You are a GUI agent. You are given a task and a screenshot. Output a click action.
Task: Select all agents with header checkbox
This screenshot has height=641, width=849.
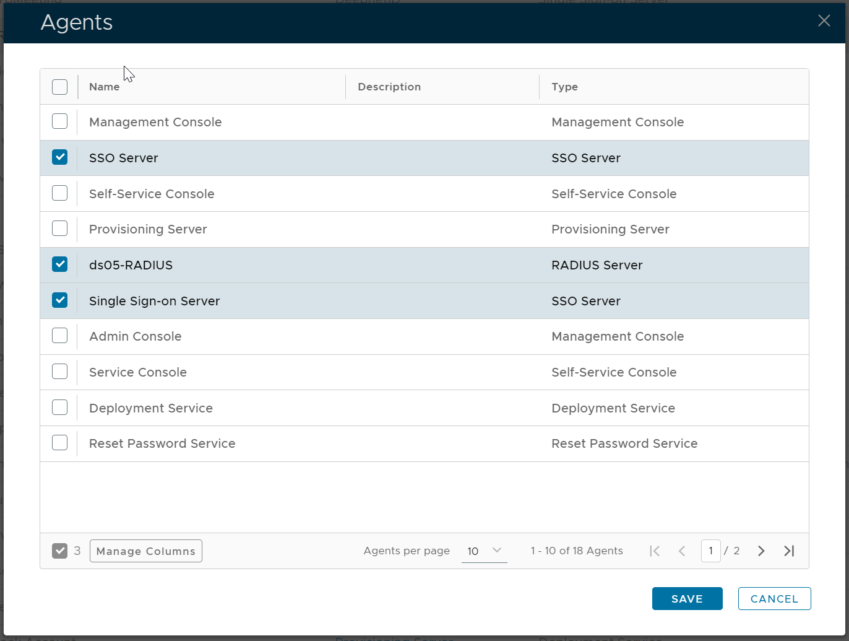pyautogui.click(x=60, y=87)
